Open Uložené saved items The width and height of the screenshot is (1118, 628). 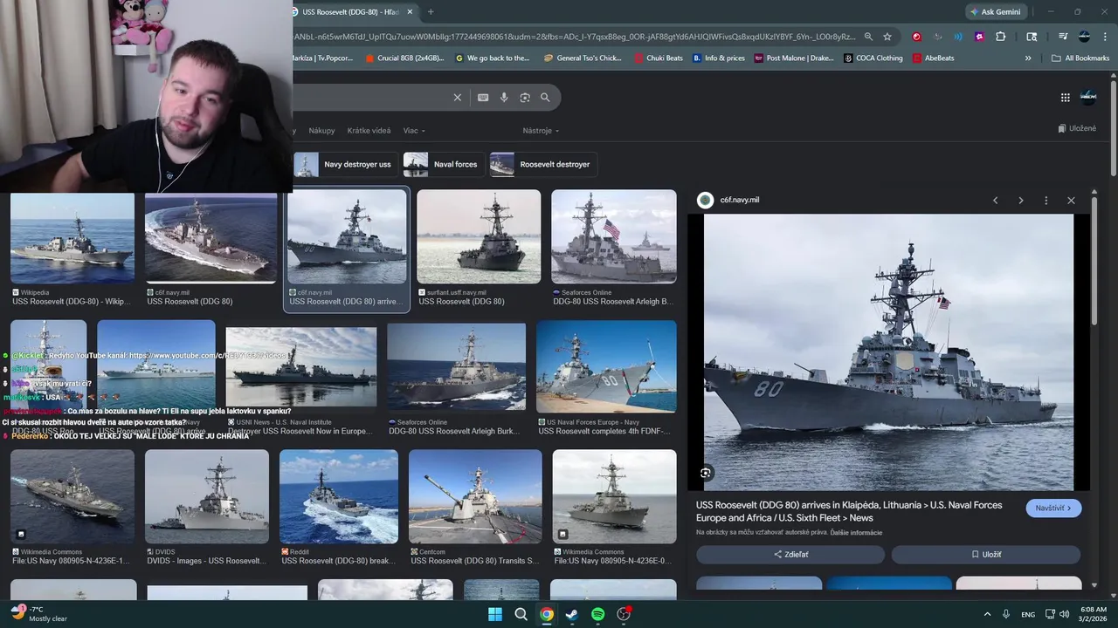(1077, 128)
